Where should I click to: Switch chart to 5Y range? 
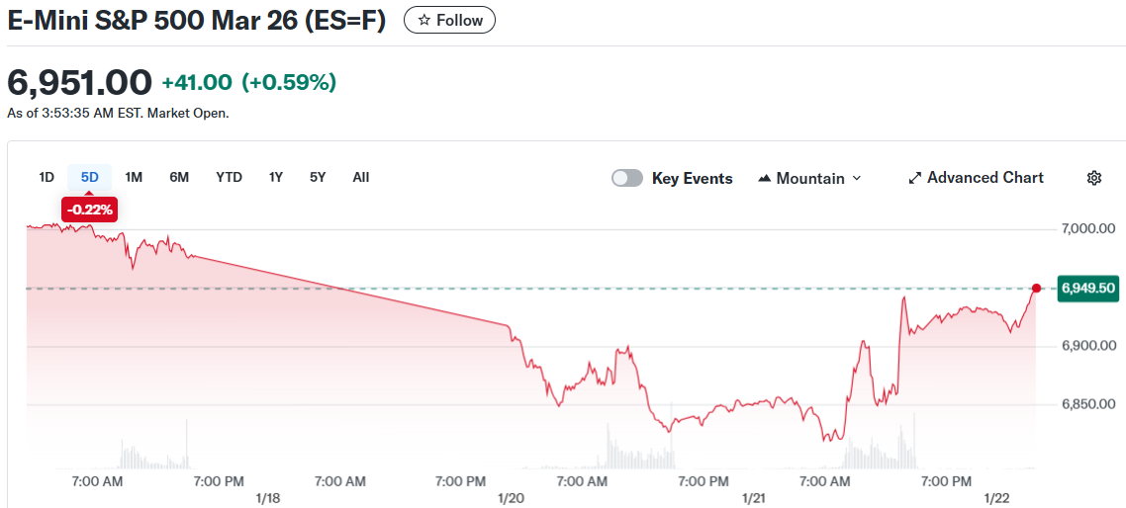(318, 177)
